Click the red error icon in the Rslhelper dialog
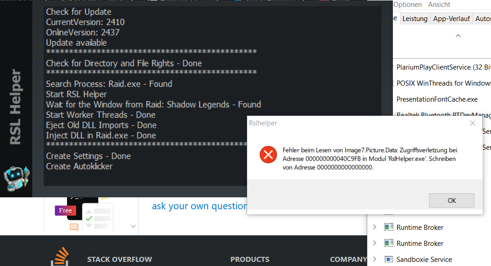Screen dimensions: 491x266 tap(268, 154)
